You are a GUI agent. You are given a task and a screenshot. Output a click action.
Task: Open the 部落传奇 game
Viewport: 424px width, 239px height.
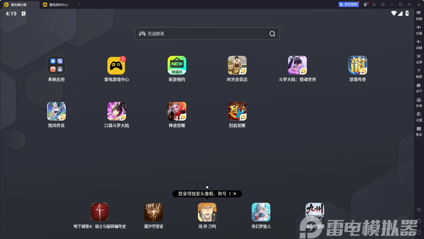pyautogui.click(x=358, y=65)
